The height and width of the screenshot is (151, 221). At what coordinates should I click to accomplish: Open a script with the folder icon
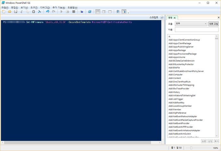click(x=9, y=12)
